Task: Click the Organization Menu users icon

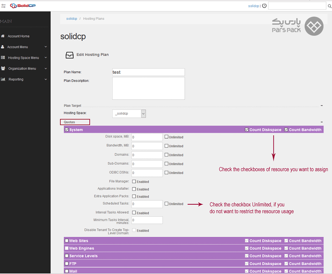Action: click(3, 68)
